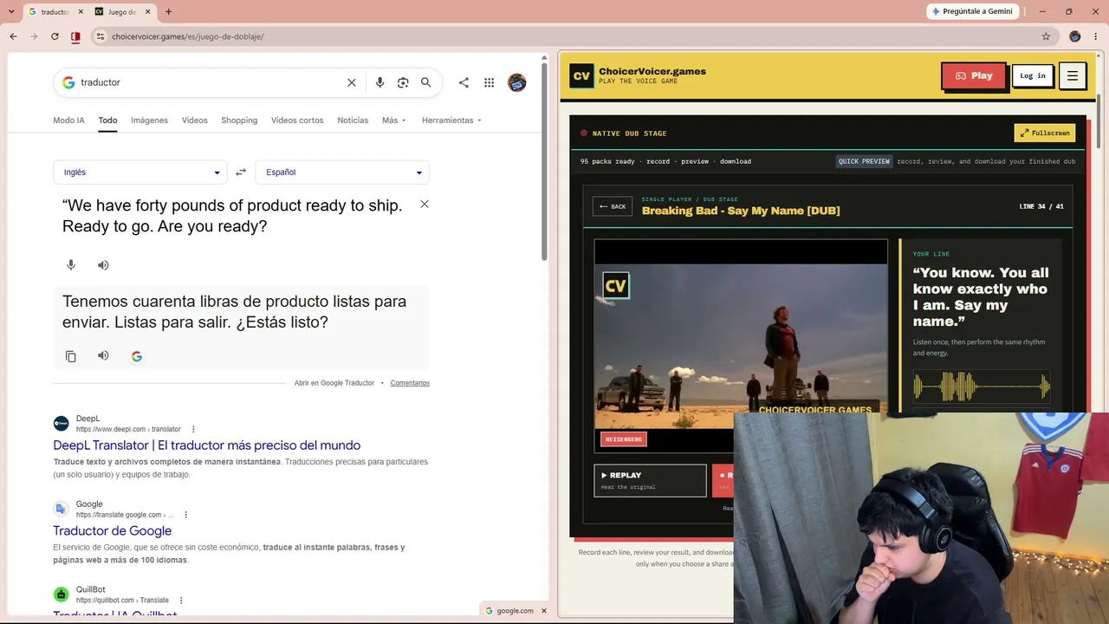This screenshot has width=1109, height=624.
Task: Click the Breaking Bad video preview
Action: (741, 346)
